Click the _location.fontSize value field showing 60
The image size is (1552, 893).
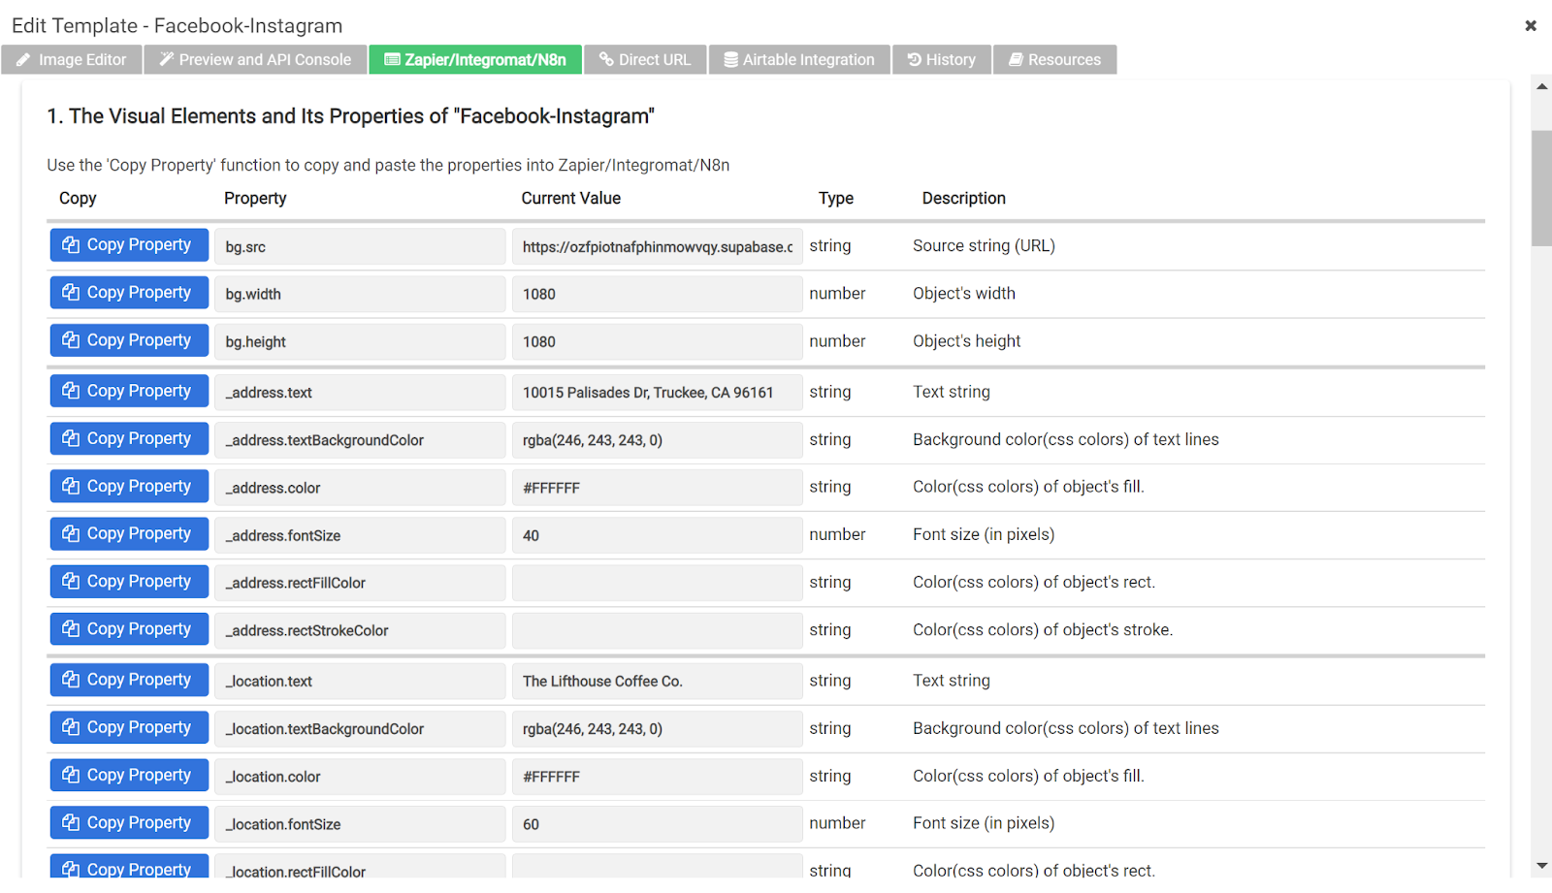(657, 824)
